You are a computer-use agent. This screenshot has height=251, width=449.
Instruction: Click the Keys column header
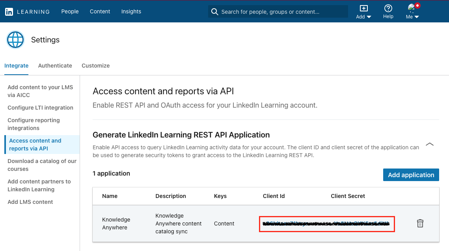click(x=220, y=196)
